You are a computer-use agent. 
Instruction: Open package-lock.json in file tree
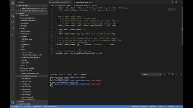click(29, 68)
